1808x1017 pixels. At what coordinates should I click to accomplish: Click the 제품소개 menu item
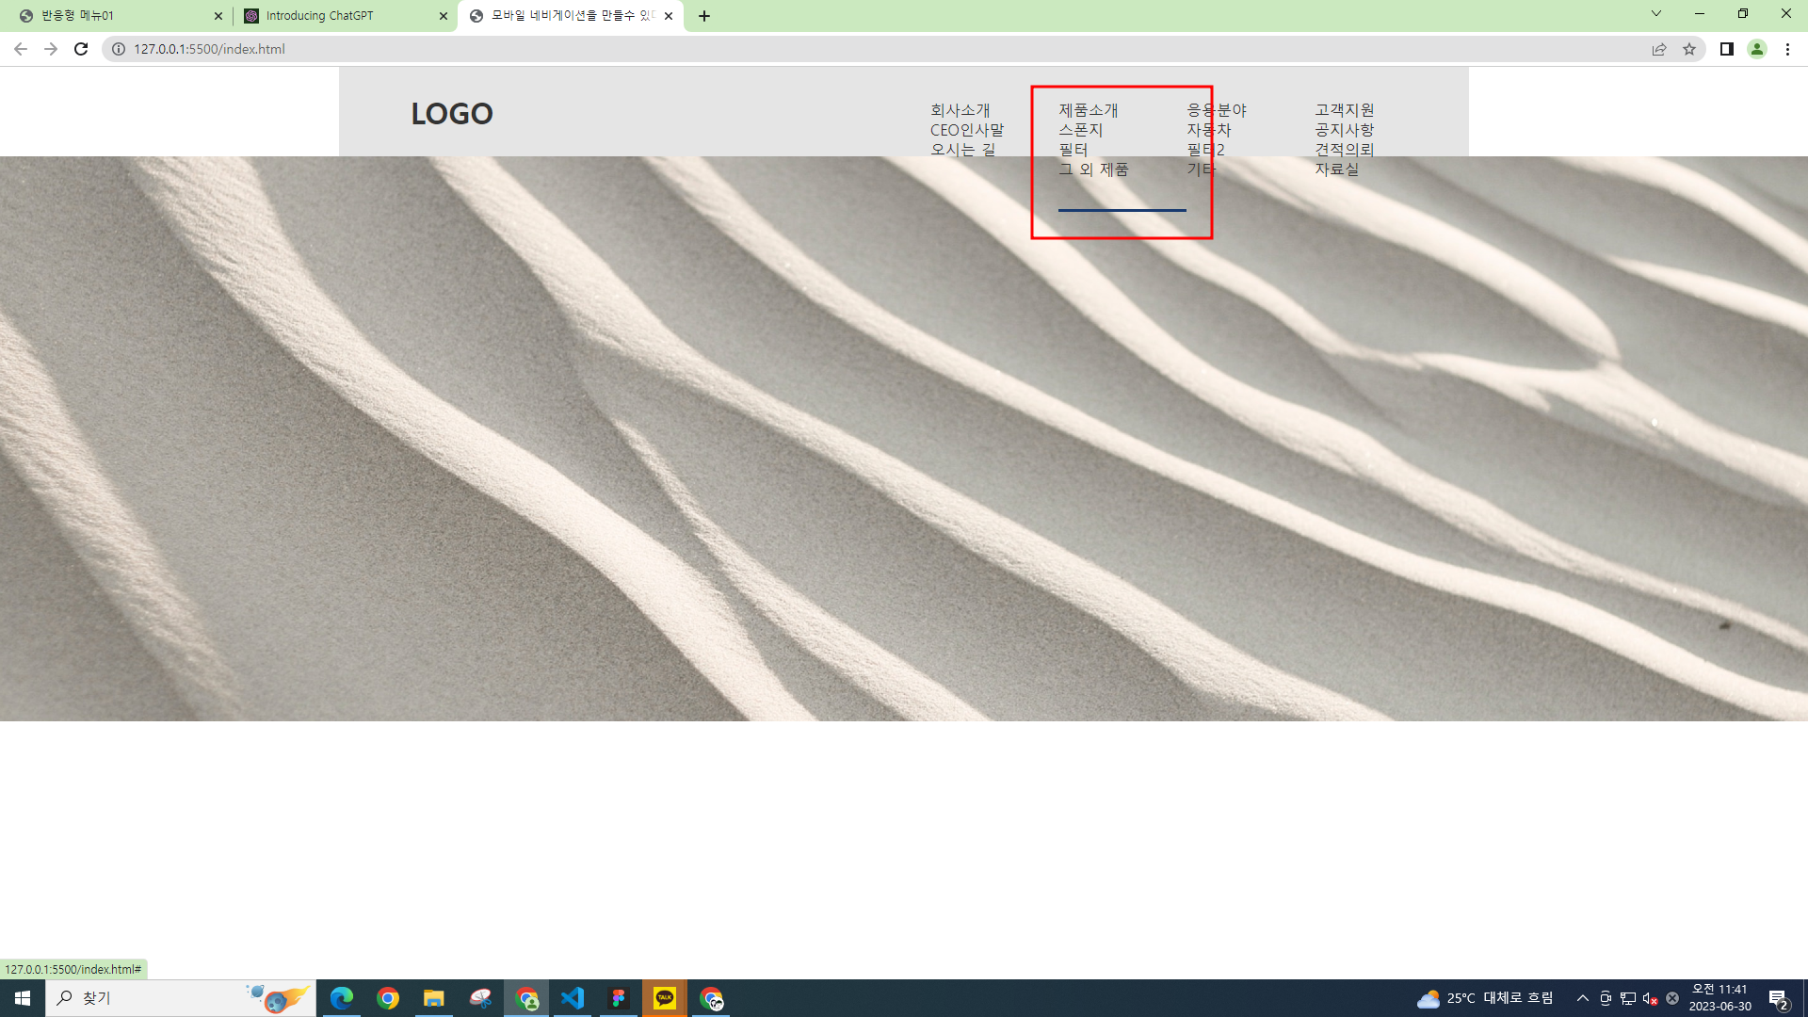(x=1089, y=110)
